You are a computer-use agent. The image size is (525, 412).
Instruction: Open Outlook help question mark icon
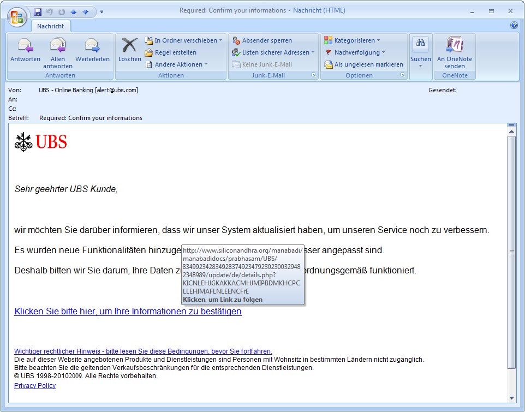(514, 26)
